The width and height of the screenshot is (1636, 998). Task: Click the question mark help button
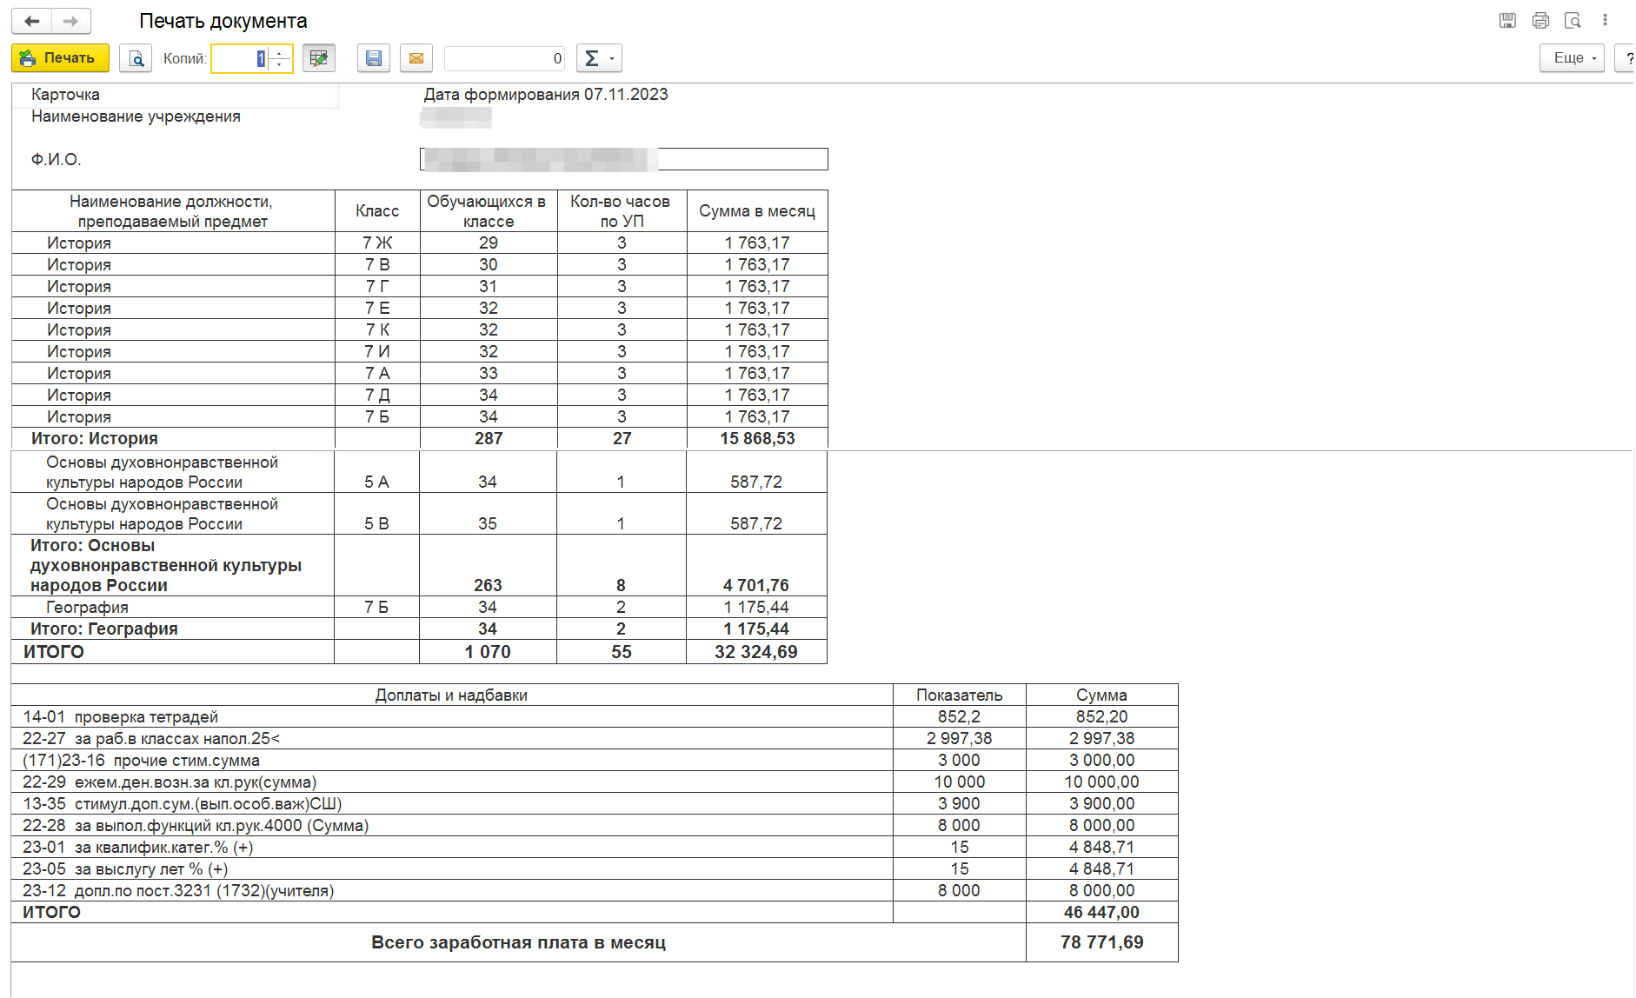tap(1626, 58)
